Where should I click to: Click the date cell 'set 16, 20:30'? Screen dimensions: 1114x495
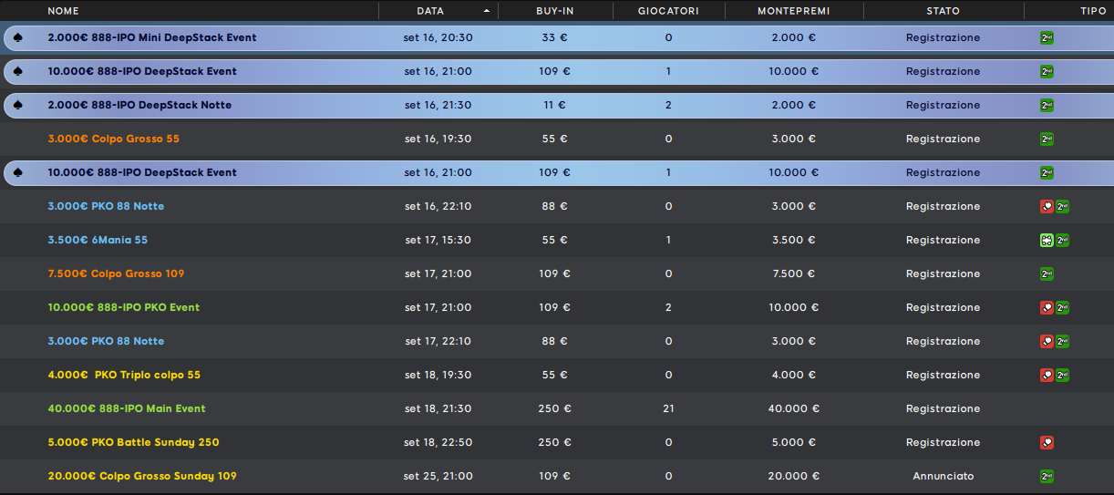click(x=438, y=38)
